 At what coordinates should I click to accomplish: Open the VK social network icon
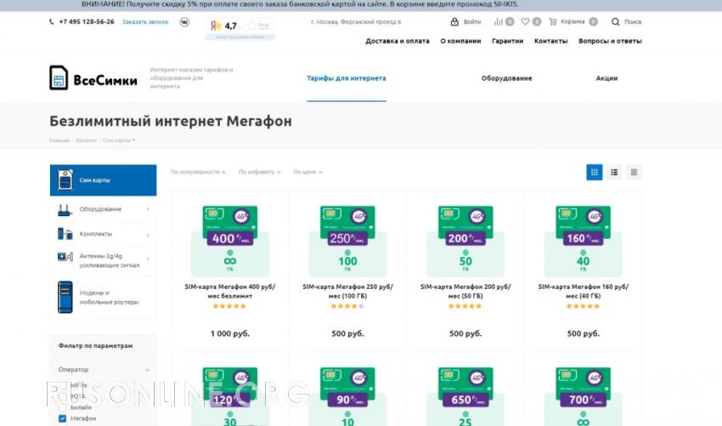184,21
